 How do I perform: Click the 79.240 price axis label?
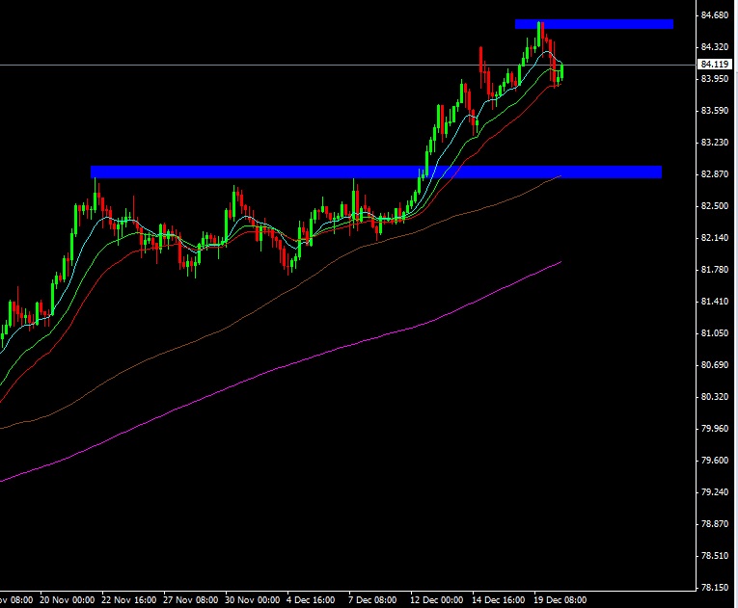[715, 491]
